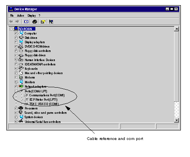
Task: Click the Sound, video and game controllers icon
Action: [x=21, y=113]
